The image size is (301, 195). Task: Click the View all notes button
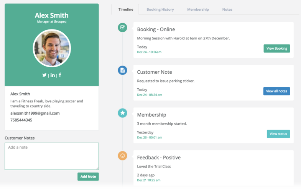click(x=276, y=91)
